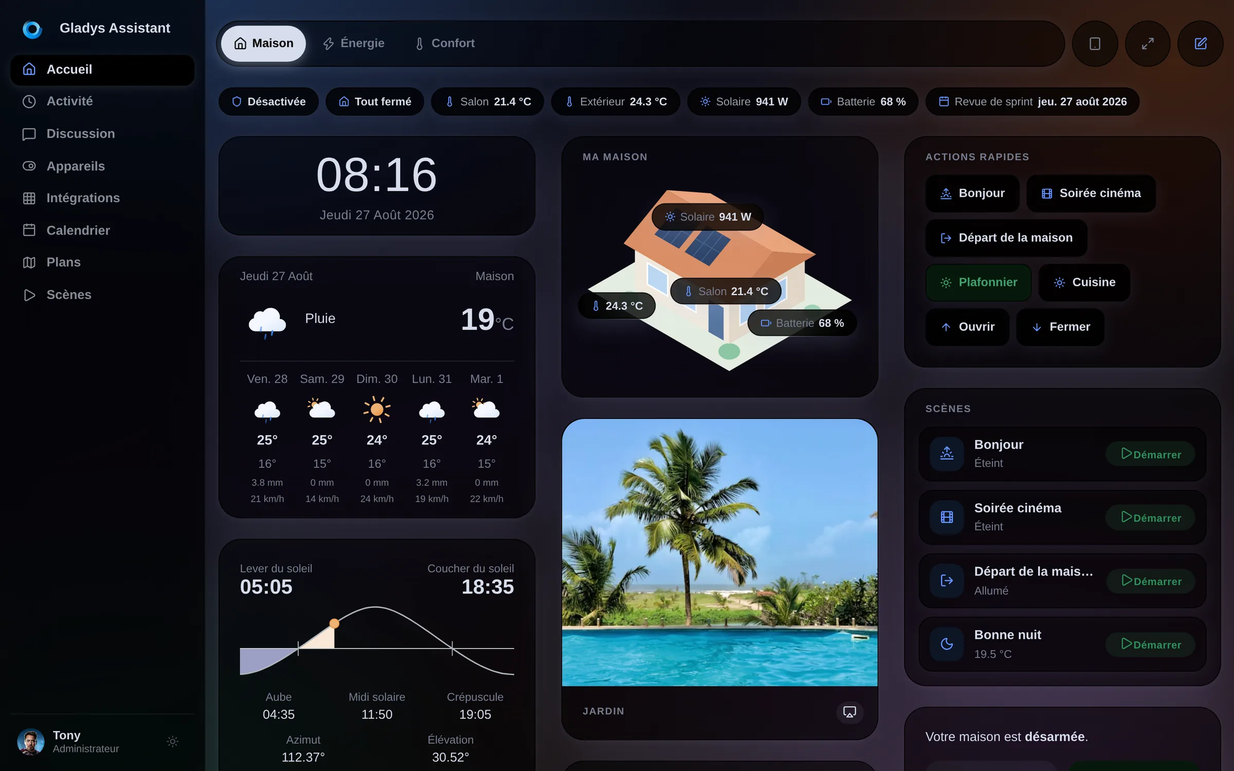Toggle the Plafonnier light
This screenshot has width=1234, height=771.
978,283
